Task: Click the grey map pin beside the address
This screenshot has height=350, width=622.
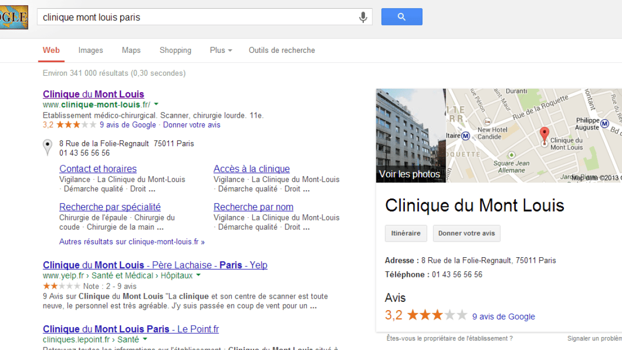Action: coord(47,147)
